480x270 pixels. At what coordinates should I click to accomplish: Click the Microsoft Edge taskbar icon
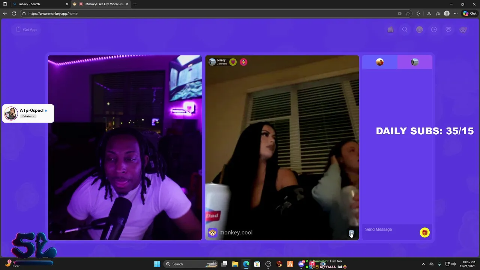(x=246, y=264)
